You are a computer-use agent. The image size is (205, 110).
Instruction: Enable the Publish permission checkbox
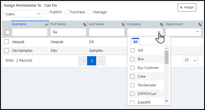46,12
